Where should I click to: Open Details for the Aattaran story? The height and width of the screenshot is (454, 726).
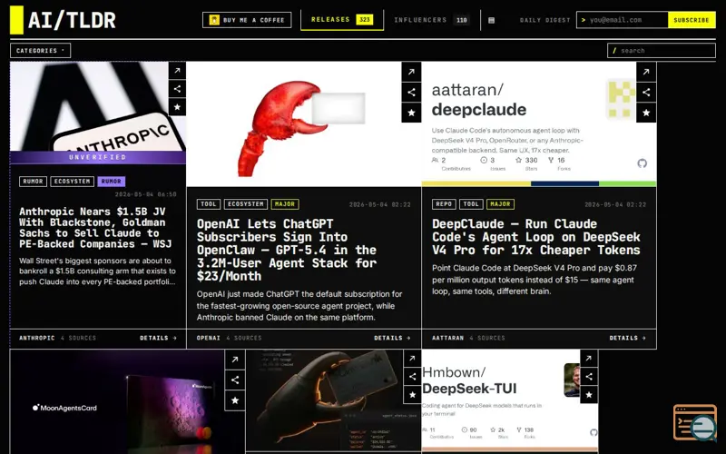[627, 338]
